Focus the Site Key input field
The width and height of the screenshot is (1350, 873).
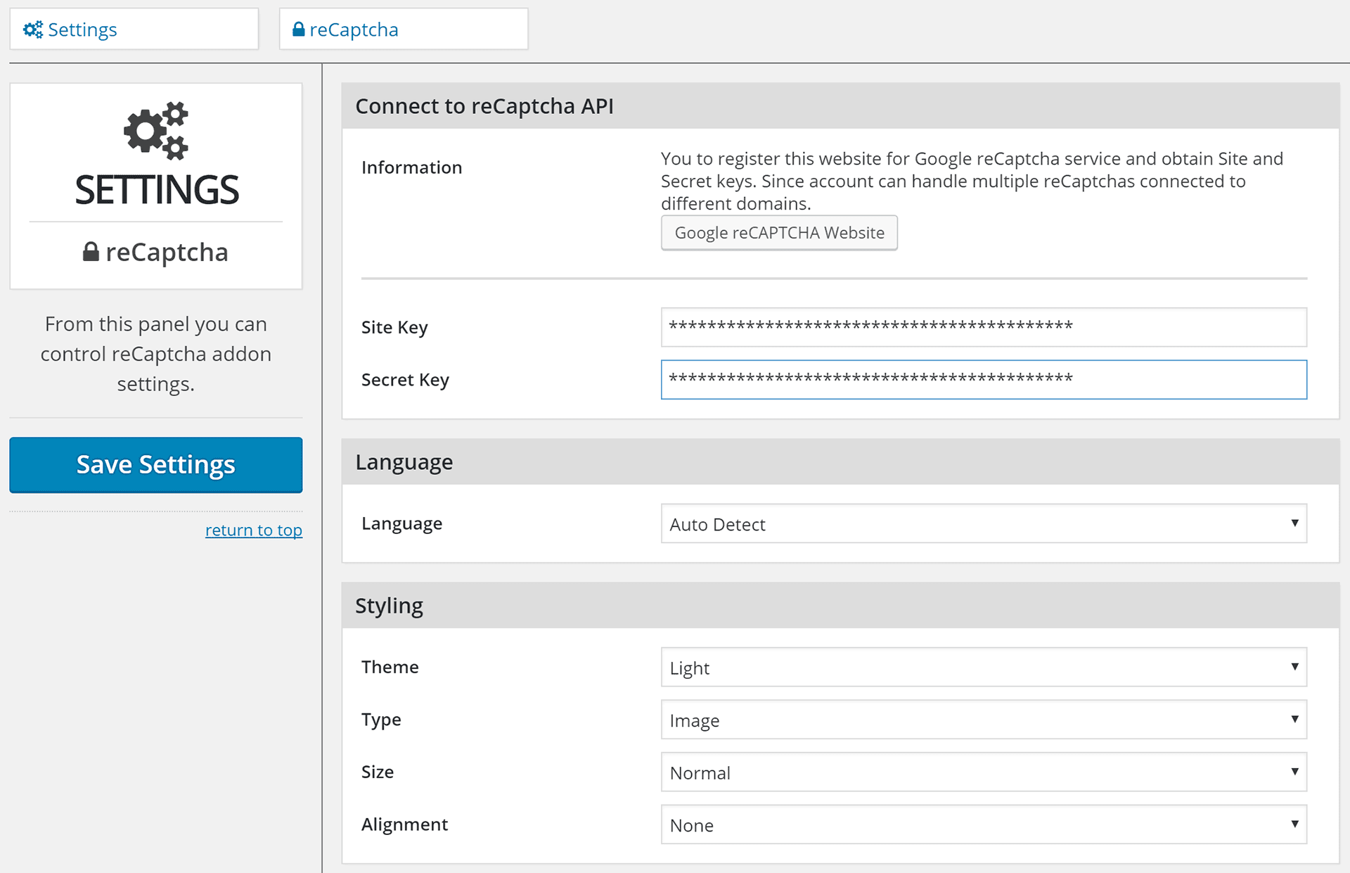coord(984,327)
